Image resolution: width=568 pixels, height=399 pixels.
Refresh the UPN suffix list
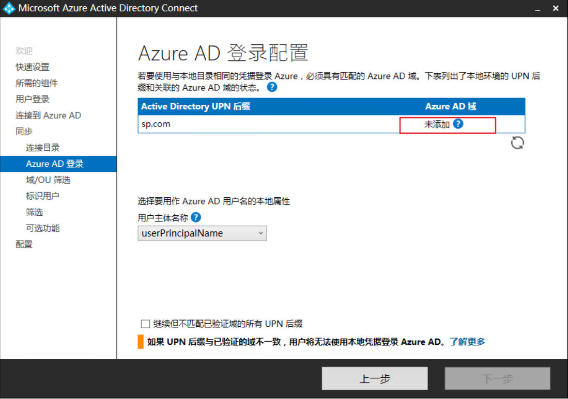(516, 143)
